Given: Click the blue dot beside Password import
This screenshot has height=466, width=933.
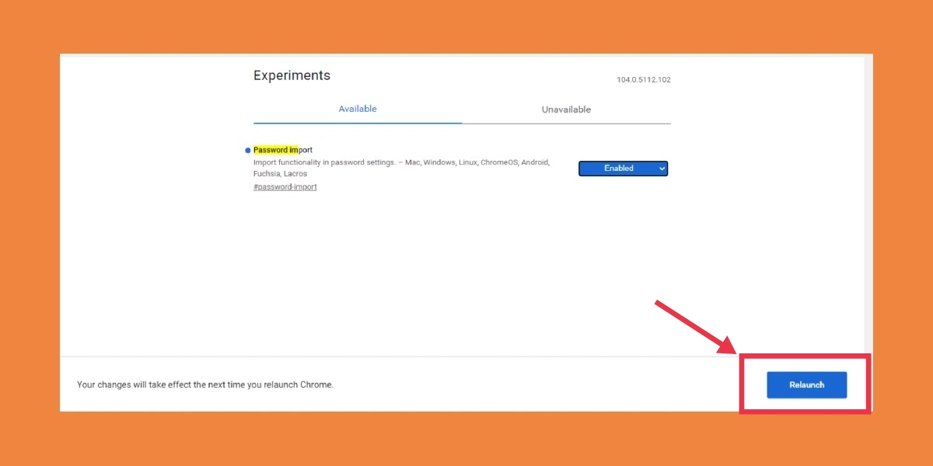Looking at the screenshot, I should [x=247, y=149].
